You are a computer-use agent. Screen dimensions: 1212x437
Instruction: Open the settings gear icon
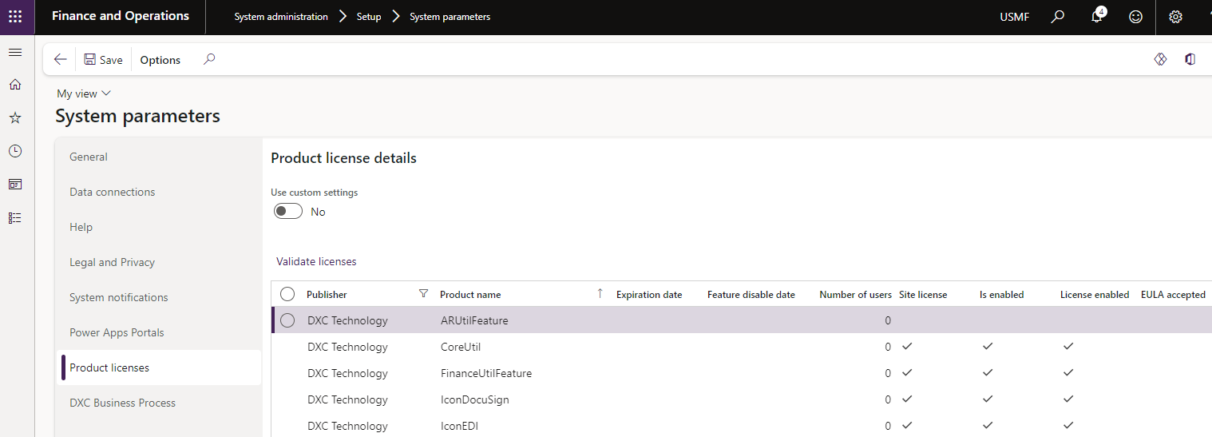tap(1175, 17)
